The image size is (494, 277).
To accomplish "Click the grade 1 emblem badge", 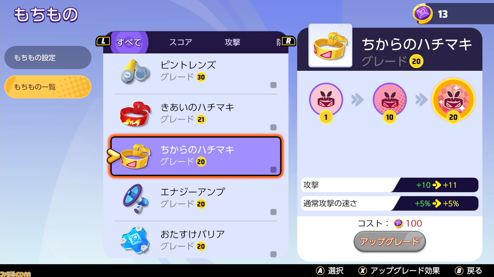I will [326, 102].
